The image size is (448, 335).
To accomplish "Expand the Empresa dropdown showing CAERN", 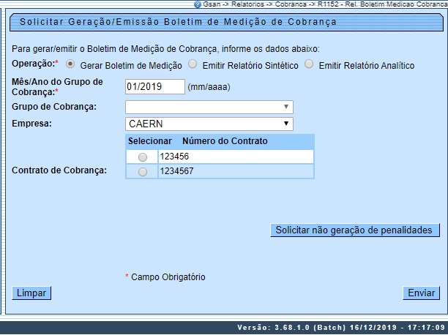I will tap(209, 124).
